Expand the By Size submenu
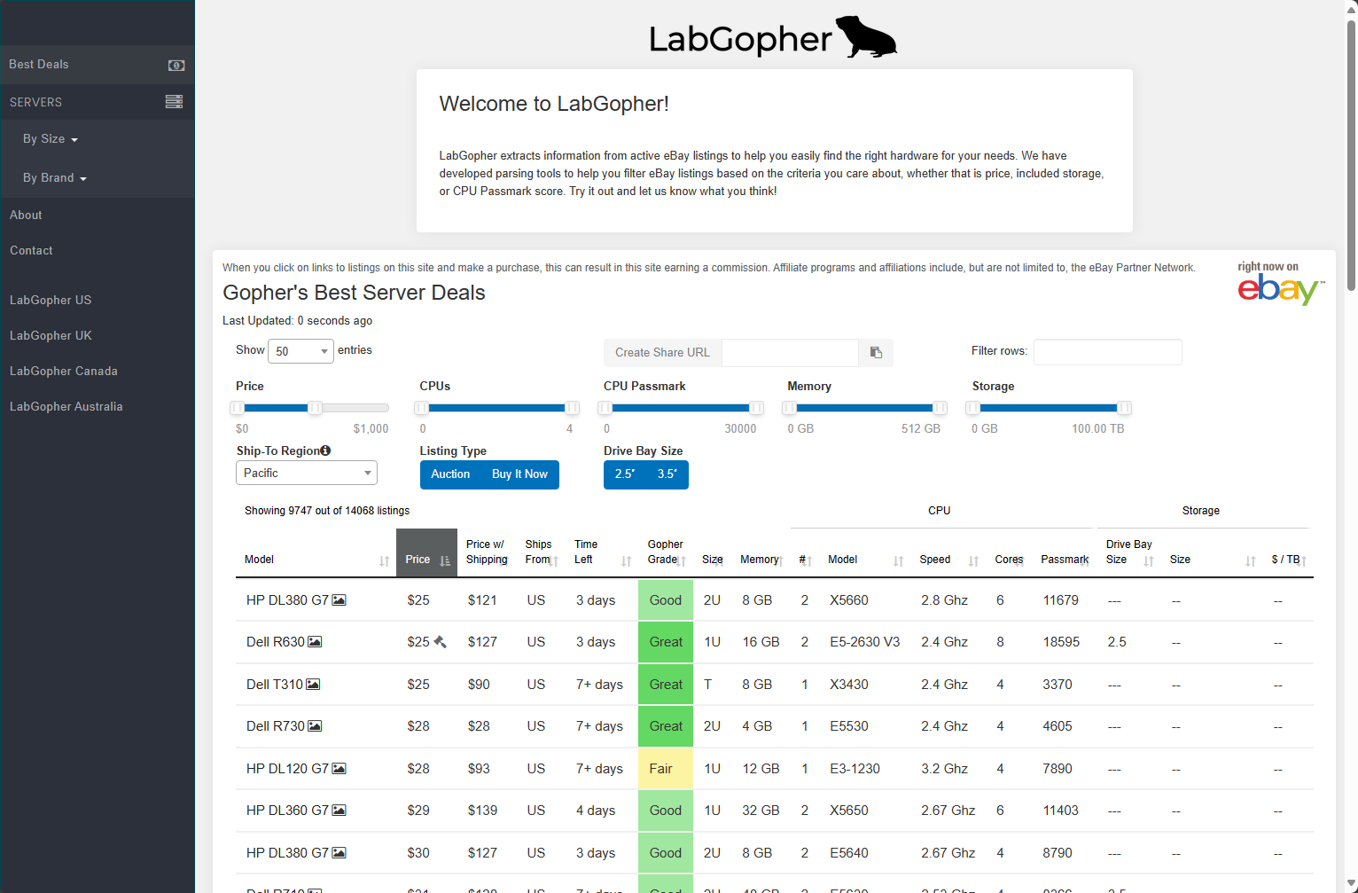Image resolution: width=1358 pixels, height=893 pixels. click(51, 139)
